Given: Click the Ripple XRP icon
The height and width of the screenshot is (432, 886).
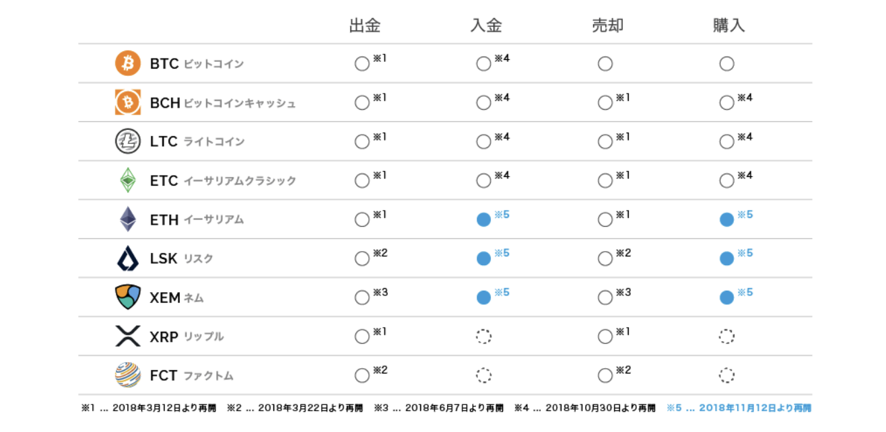Looking at the screenshot, I should (127, 336).
